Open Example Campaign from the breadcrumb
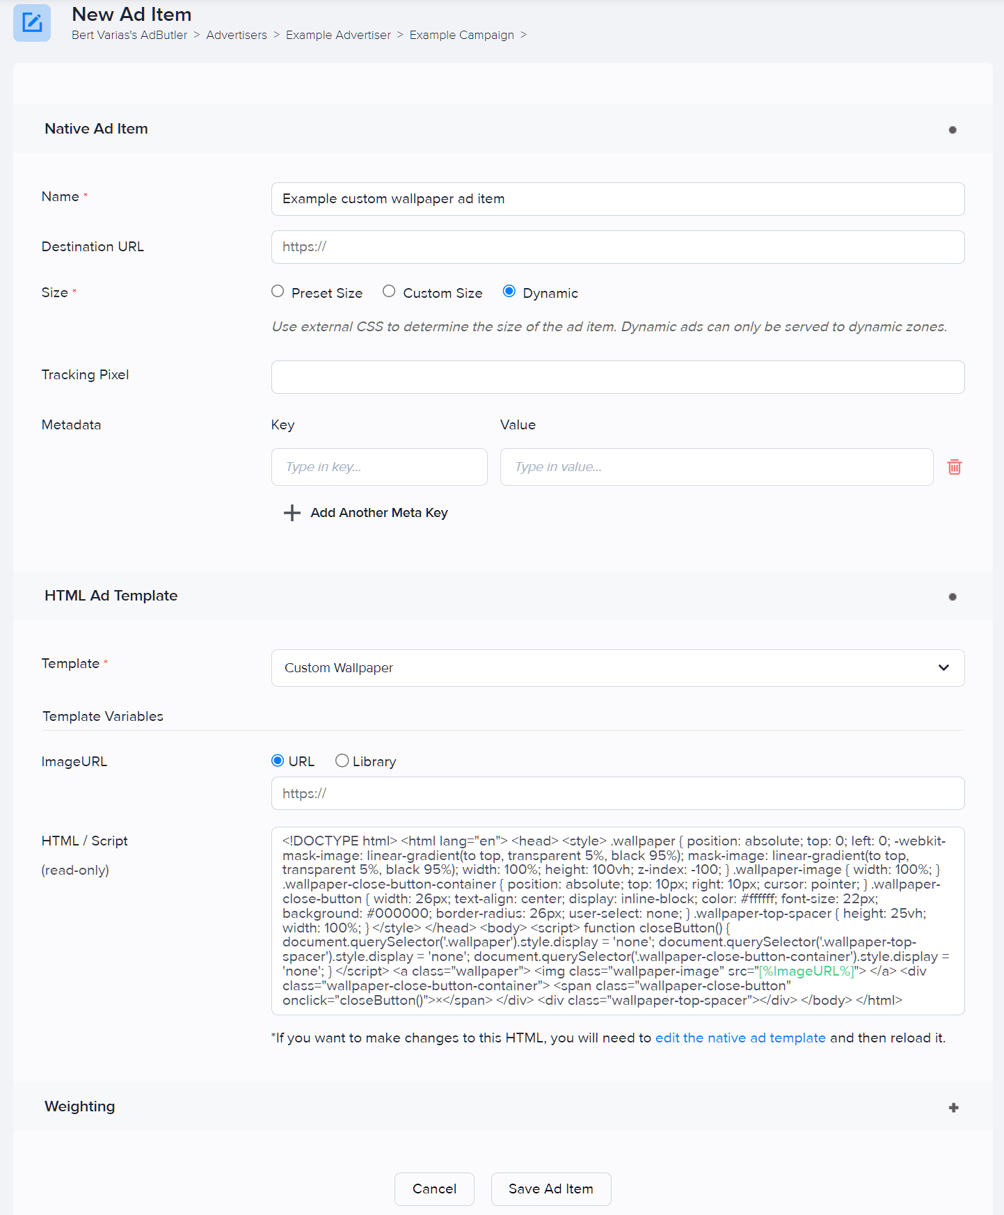Viewport: 1004px width, 1215px height. coord(461,35)
